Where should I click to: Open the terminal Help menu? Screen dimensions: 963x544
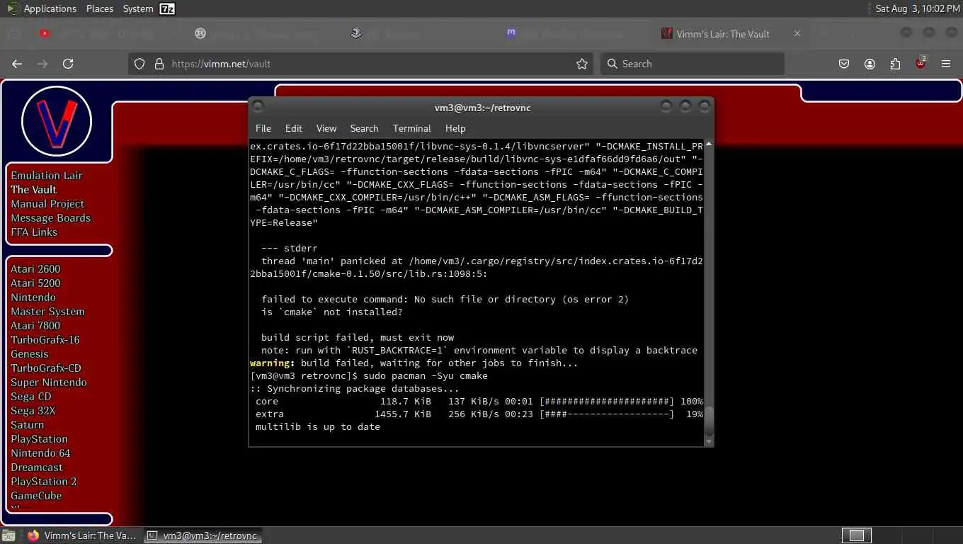click(455, 128)
